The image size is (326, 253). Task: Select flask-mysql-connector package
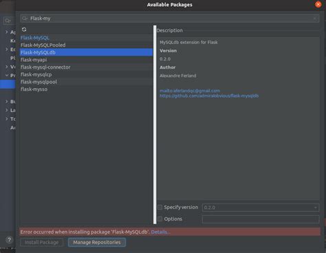coord(86,67)
